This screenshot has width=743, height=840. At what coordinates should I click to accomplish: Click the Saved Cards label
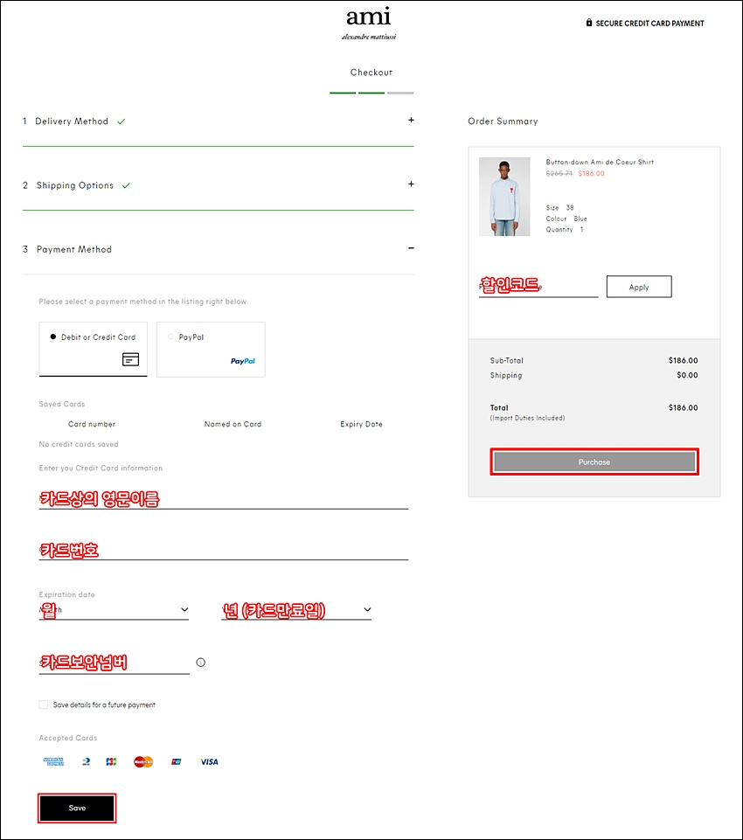tap(62, 404)
